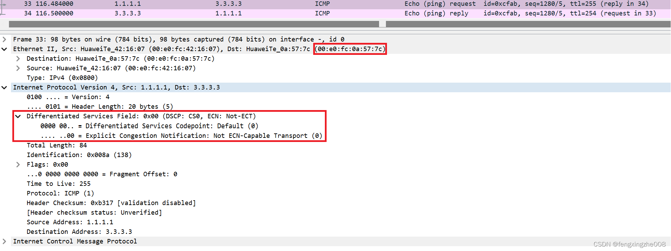Collapse the Differentiated Services Field
Screen dimensions: 671x251
tap(18, 116)
